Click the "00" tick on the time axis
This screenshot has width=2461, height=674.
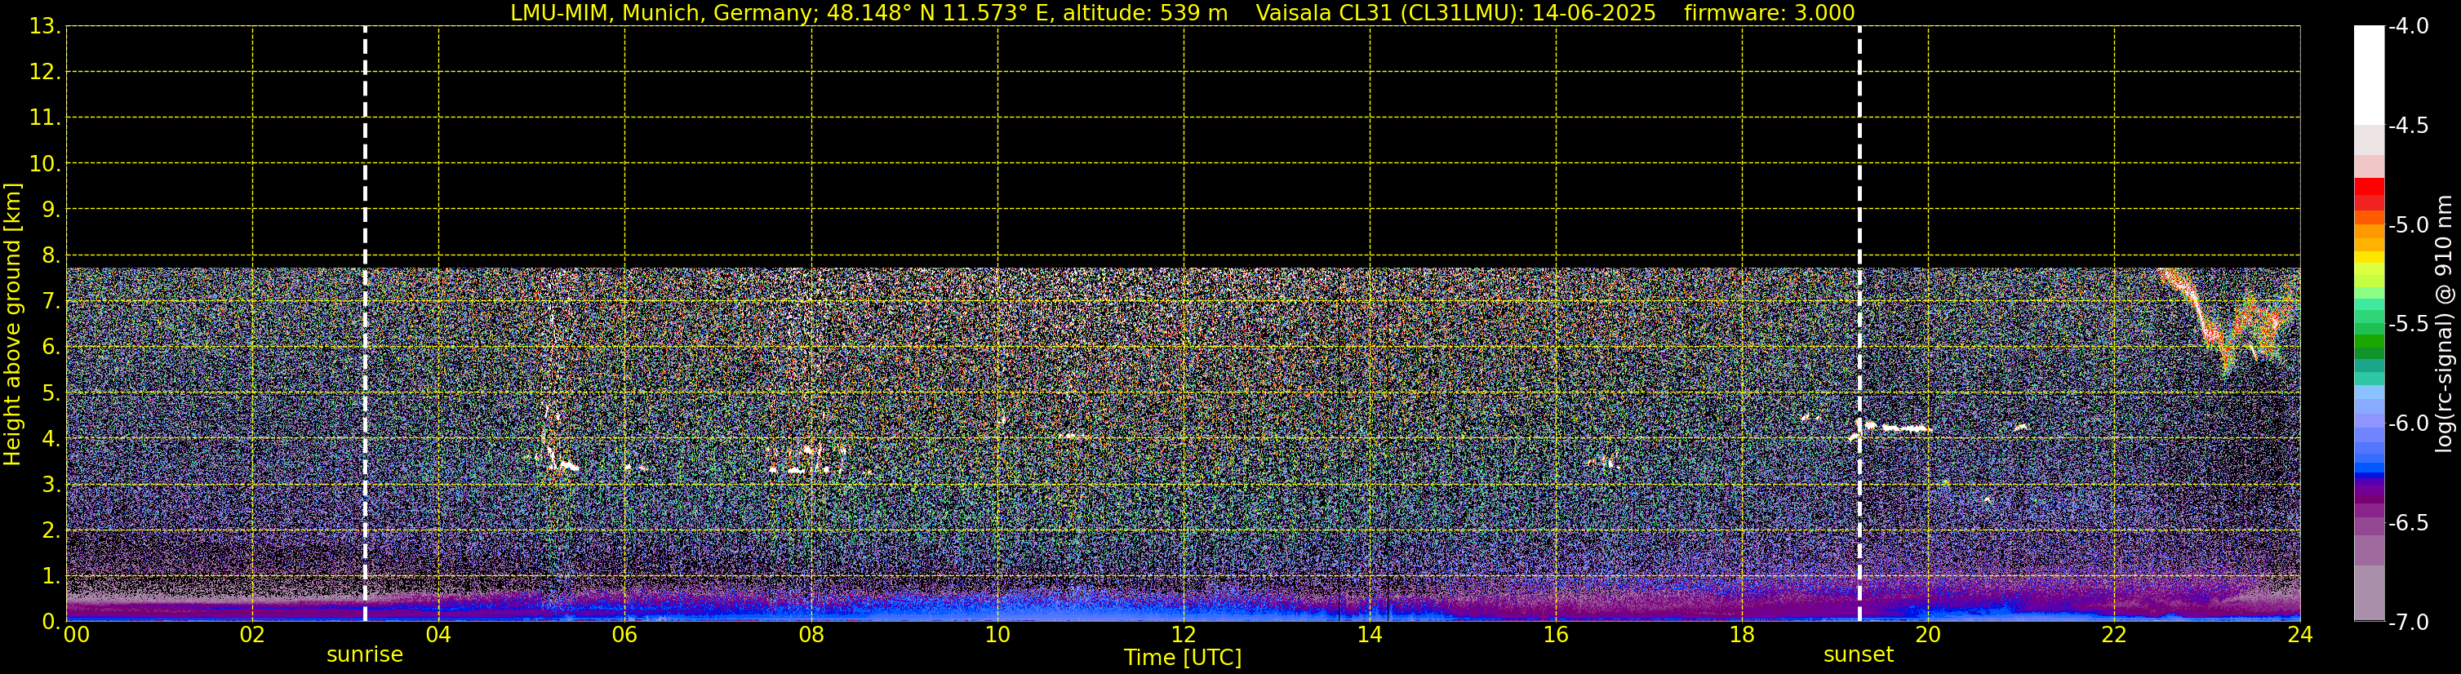(x=75, y=635)
